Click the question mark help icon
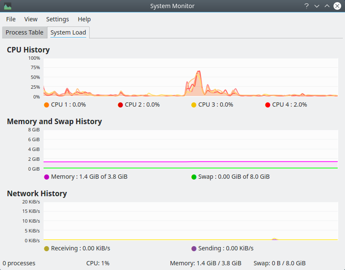Viewport: 345px width, 270px height. click(306, 6)
